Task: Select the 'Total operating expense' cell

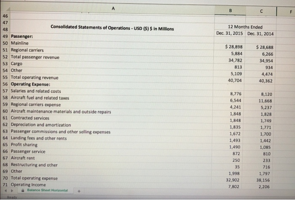Action: pyautogui.click(x=34, y=178)
